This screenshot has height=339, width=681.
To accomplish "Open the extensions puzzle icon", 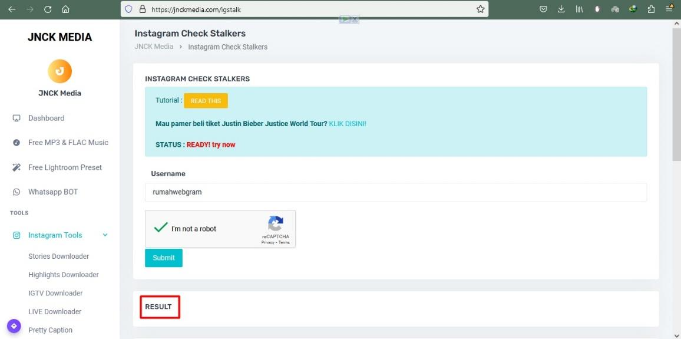I will click(651, 9).
